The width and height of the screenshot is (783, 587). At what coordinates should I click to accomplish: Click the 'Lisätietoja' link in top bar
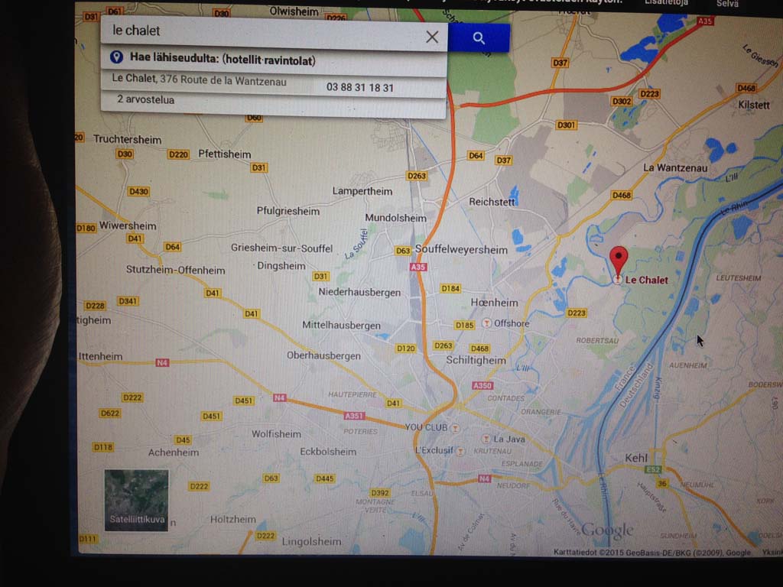click(666, 3)
